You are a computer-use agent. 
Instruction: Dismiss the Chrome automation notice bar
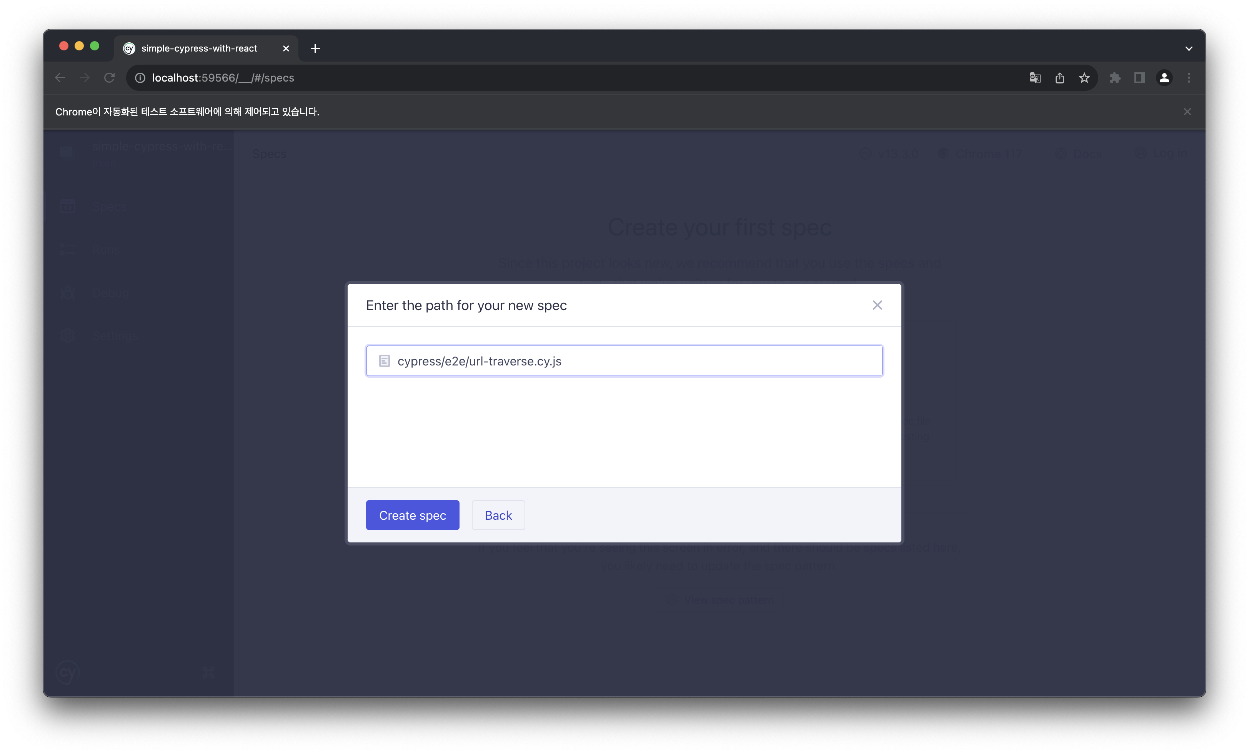[x=1187, y=112]
